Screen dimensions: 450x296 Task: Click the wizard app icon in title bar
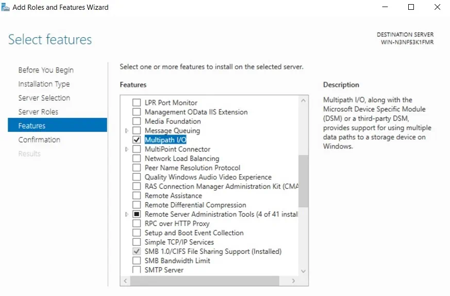tap(6, 7)
